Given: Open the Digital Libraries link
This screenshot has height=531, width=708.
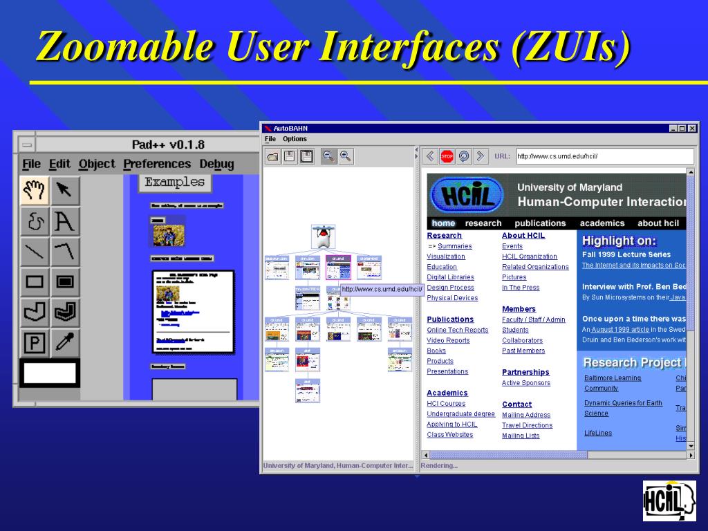Looking at the screenshot, I should 450,277.
